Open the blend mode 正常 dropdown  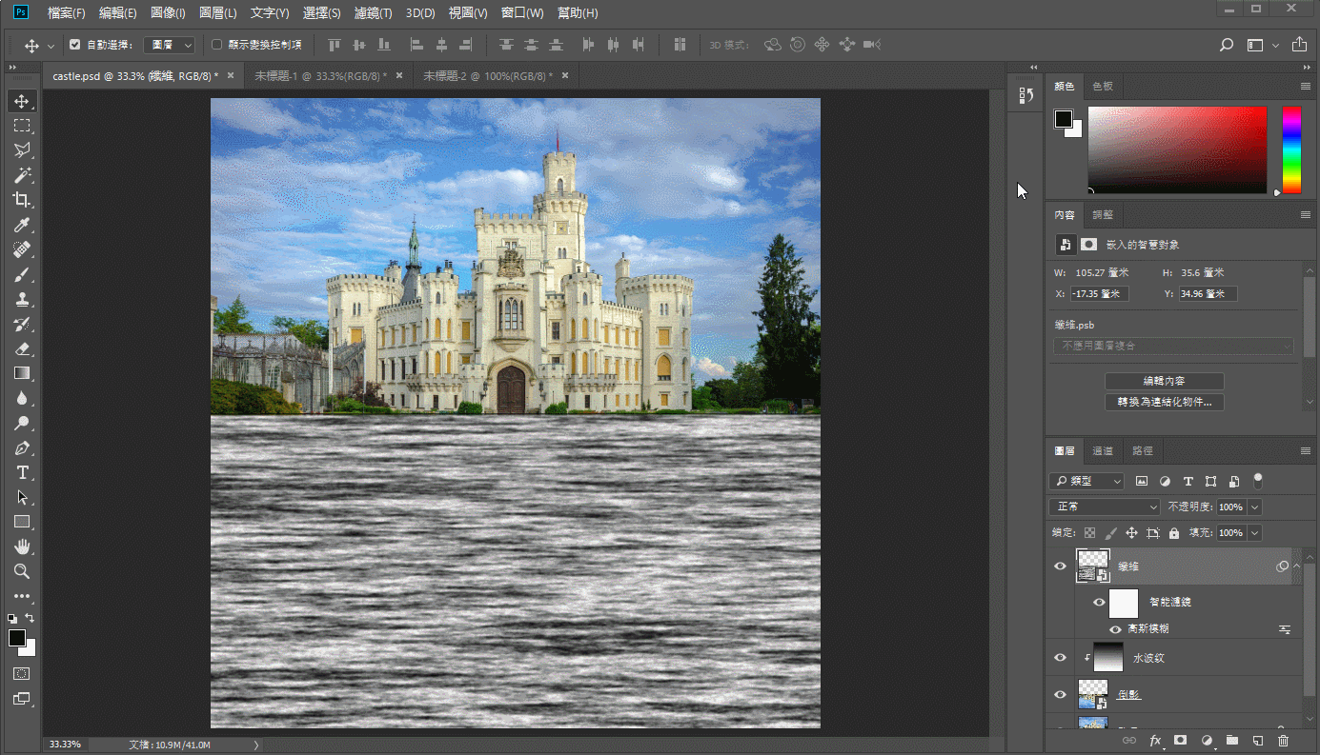coord(1104,507)
